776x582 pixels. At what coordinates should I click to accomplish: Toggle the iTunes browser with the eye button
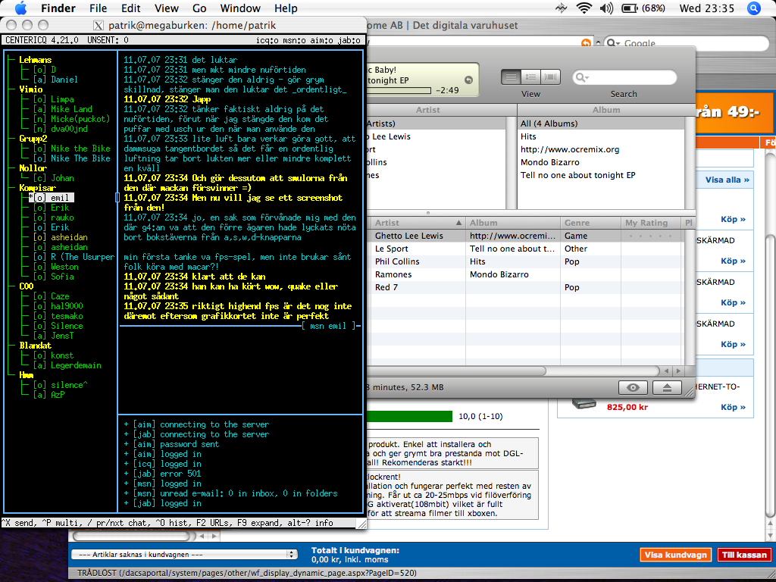pos(633,387)
